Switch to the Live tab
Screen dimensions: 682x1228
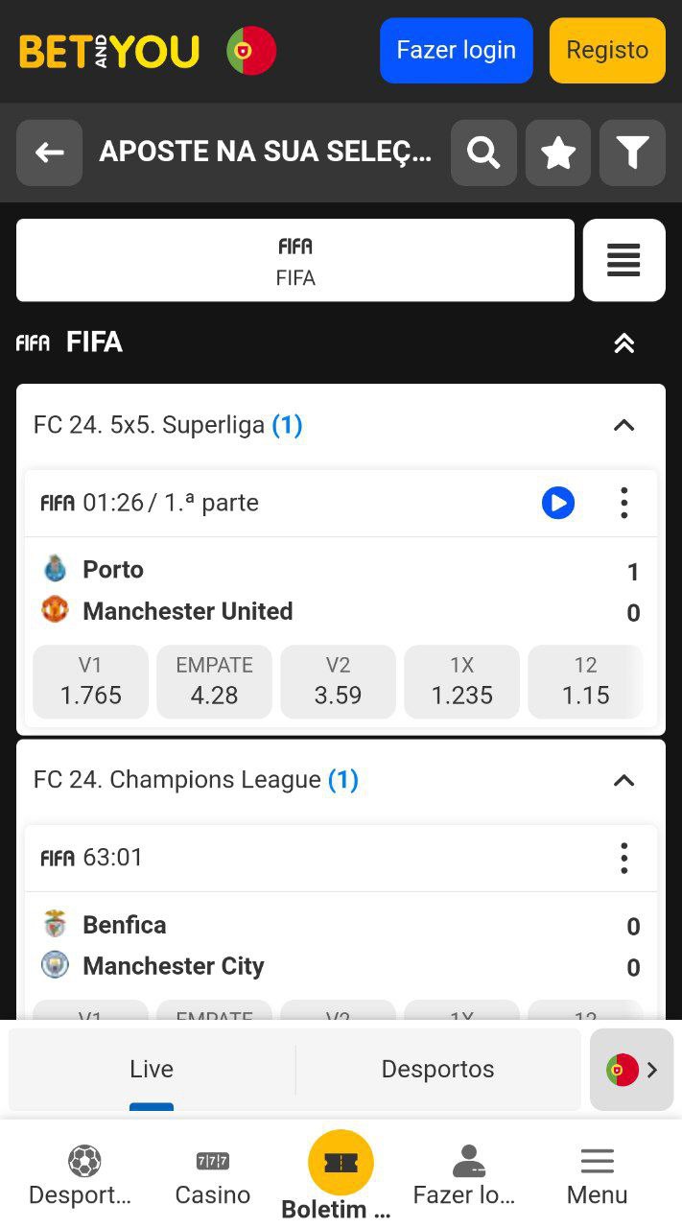pos(152,1069)
